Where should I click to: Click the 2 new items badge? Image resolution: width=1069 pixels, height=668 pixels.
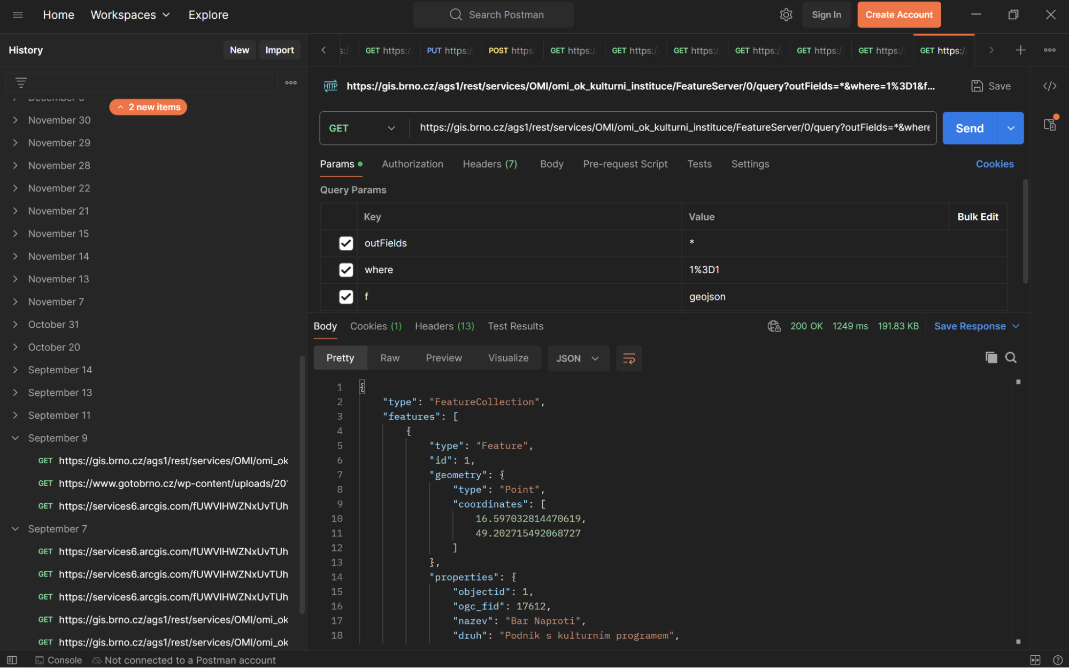pos(148,107)
